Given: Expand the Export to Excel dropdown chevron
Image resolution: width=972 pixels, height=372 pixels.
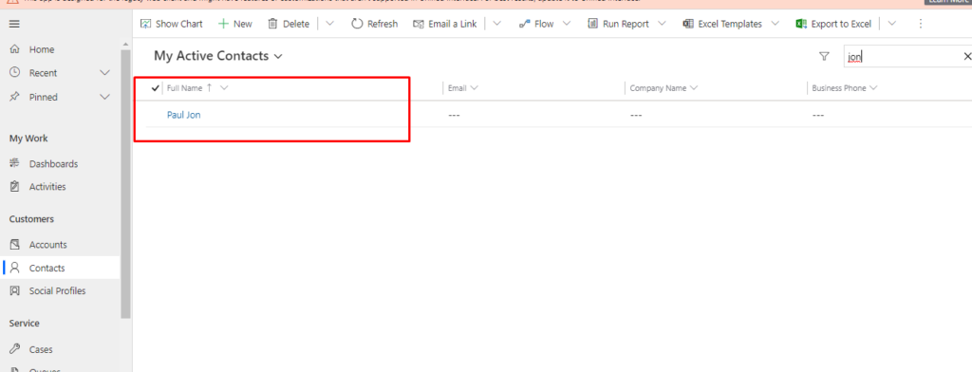Looking at the screenshot, I should 891,24.
